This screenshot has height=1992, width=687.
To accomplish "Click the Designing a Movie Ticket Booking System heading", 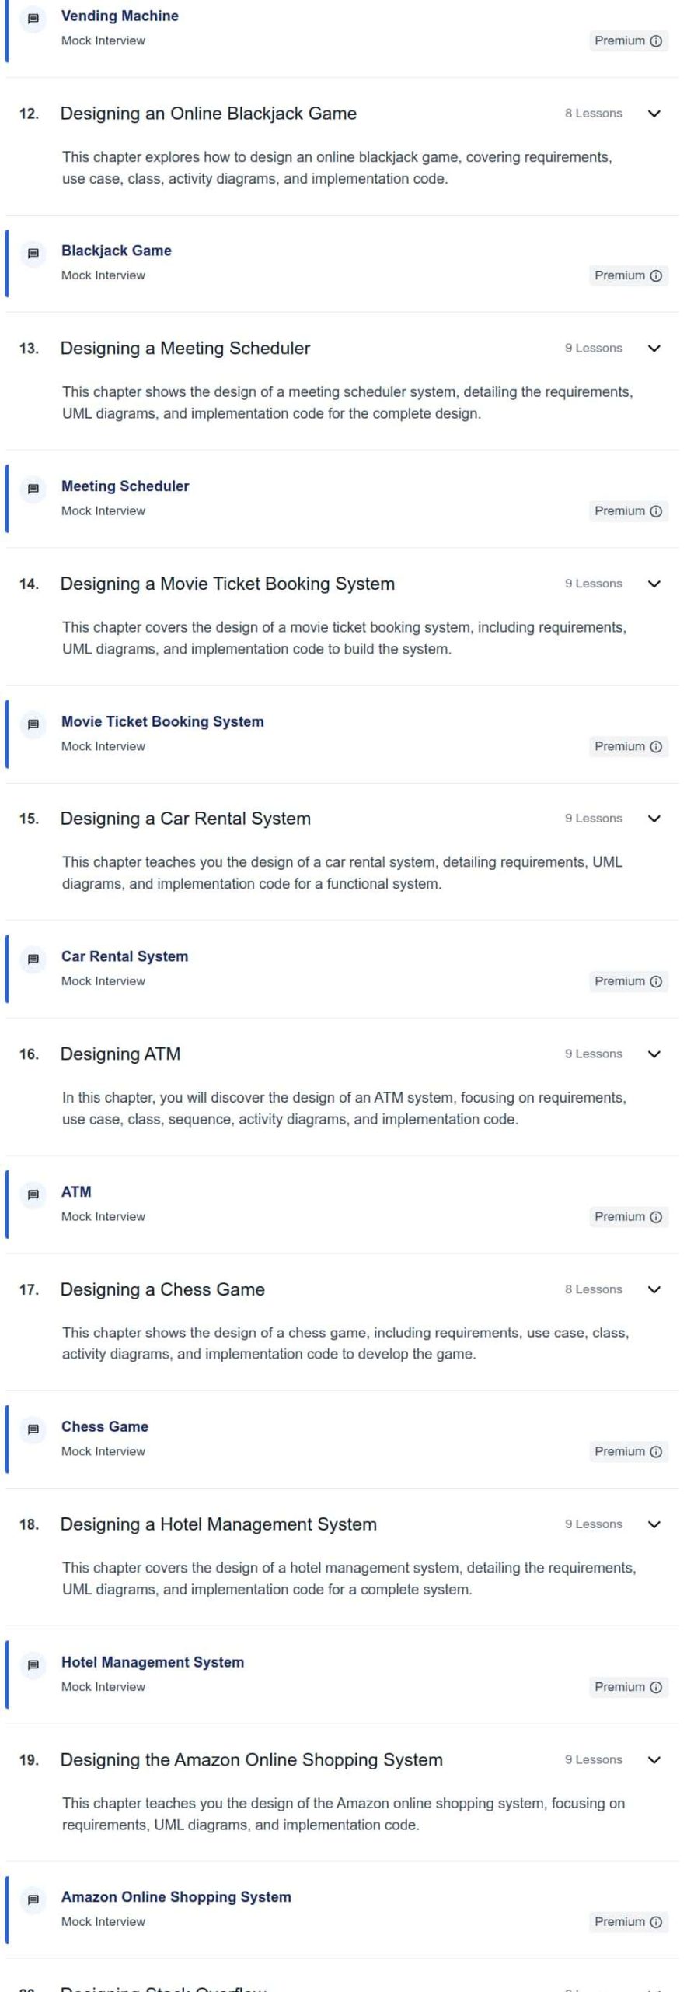I will click(x=228, y=584).
